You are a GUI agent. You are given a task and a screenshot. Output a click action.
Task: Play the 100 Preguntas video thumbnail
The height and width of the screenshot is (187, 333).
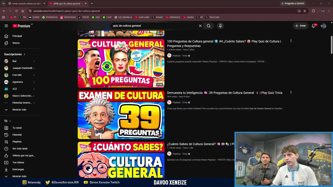121,63
